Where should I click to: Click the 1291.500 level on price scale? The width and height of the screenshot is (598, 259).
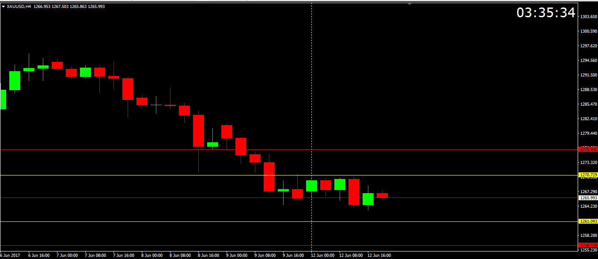(x=588, y=75)
